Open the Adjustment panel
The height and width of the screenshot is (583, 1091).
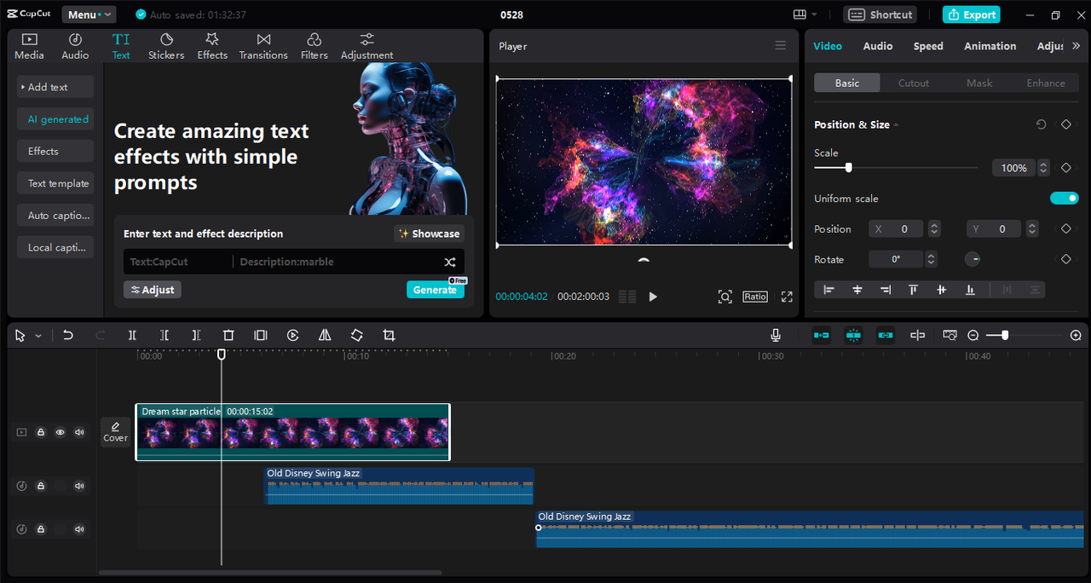[x=367, y=46]
